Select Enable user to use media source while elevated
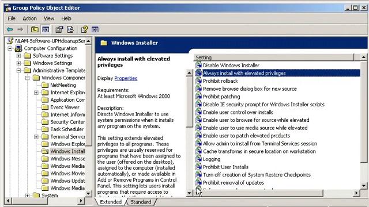369x207 pixels. coord(255,128)
